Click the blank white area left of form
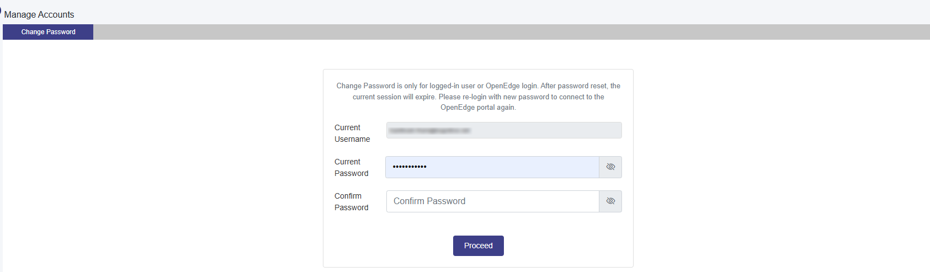This screenshot has width=930, height=272. click(x=166, y=166)
